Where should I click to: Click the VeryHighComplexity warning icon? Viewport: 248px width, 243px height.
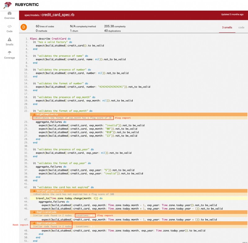point(34,191)
